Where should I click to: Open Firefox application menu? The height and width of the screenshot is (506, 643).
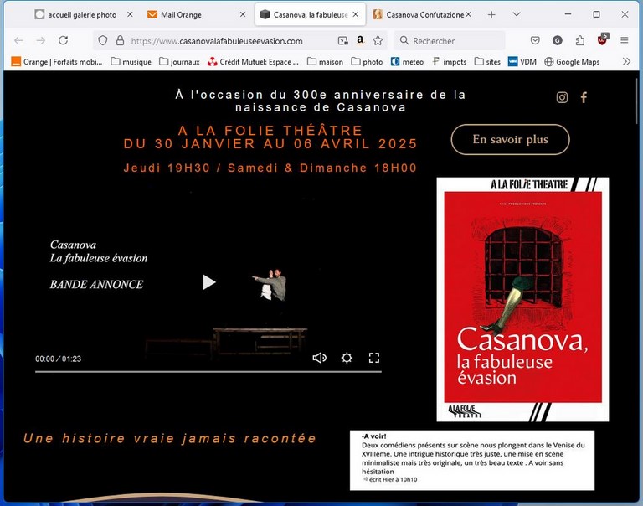[x=624, y=40]
